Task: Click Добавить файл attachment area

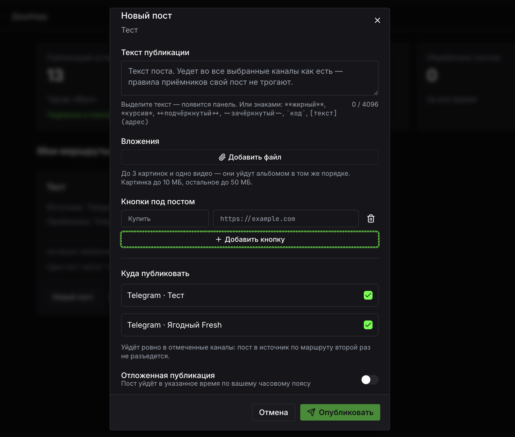Action: [250, 157]
